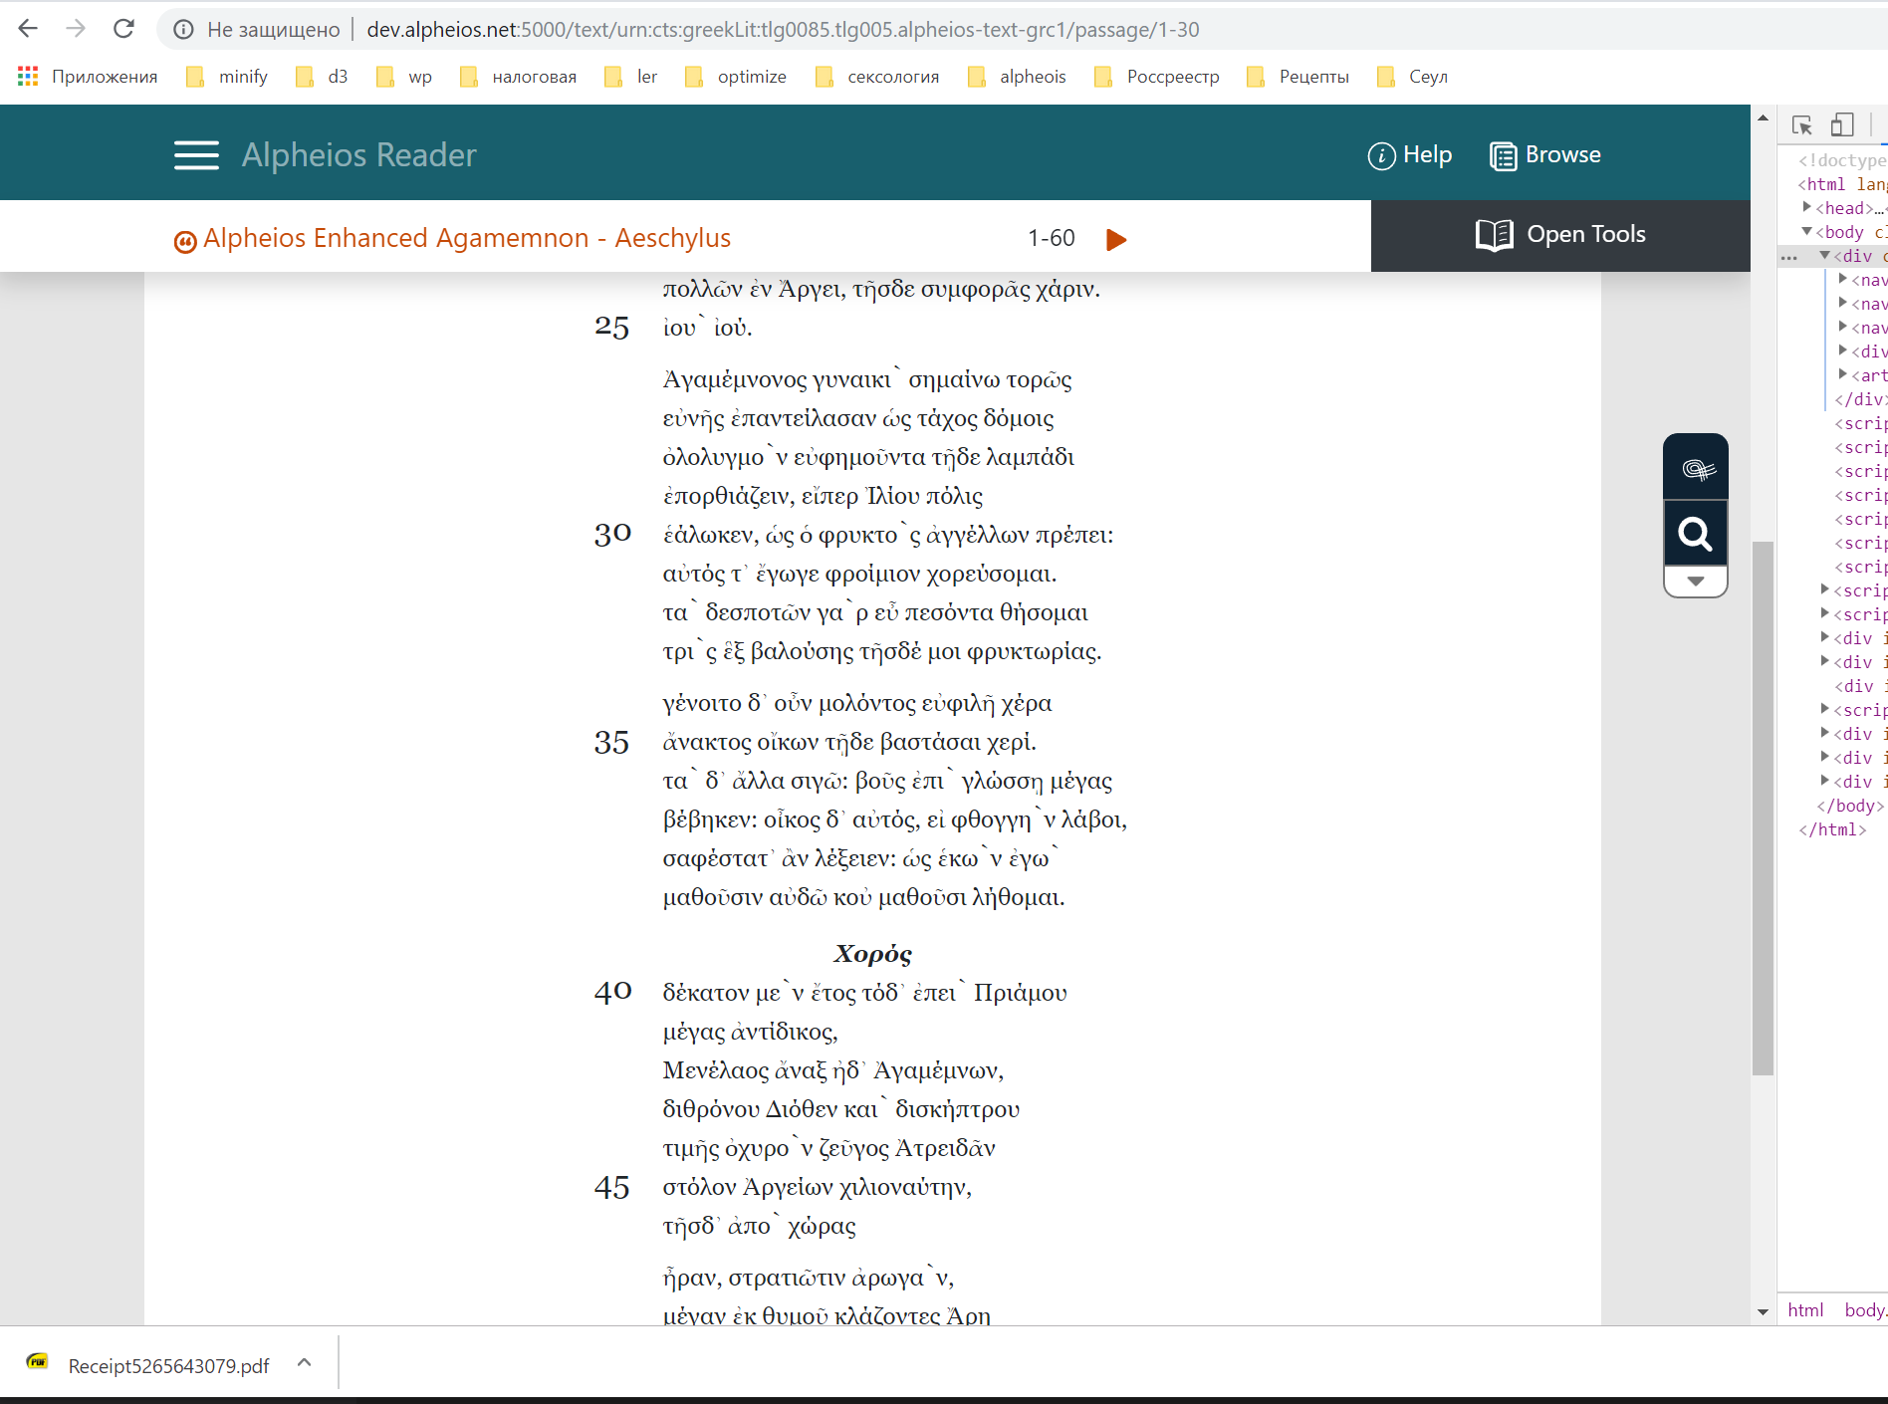Select the DevTools element picker tool
Screen dimensions: 1888x1404
[x=1800, y=124]
